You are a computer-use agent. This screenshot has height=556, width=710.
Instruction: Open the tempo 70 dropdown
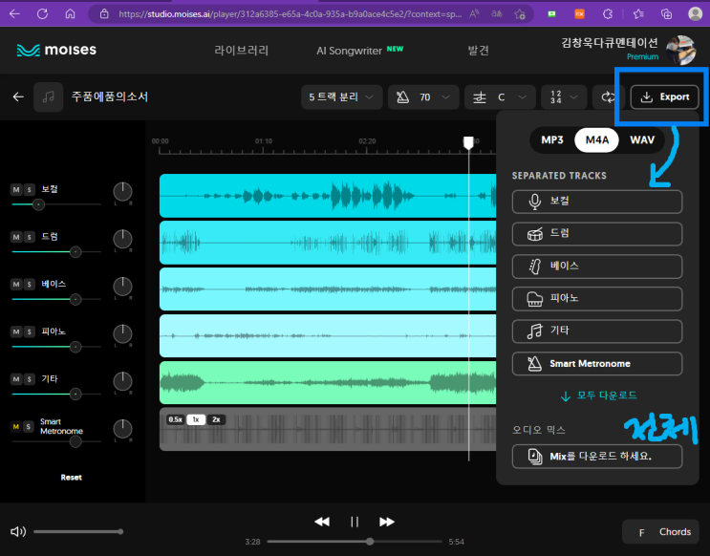tap(423, 96)
